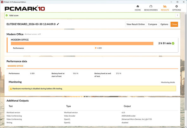Open the Home section icon
The image size is (187, 128).
(138, 6)
